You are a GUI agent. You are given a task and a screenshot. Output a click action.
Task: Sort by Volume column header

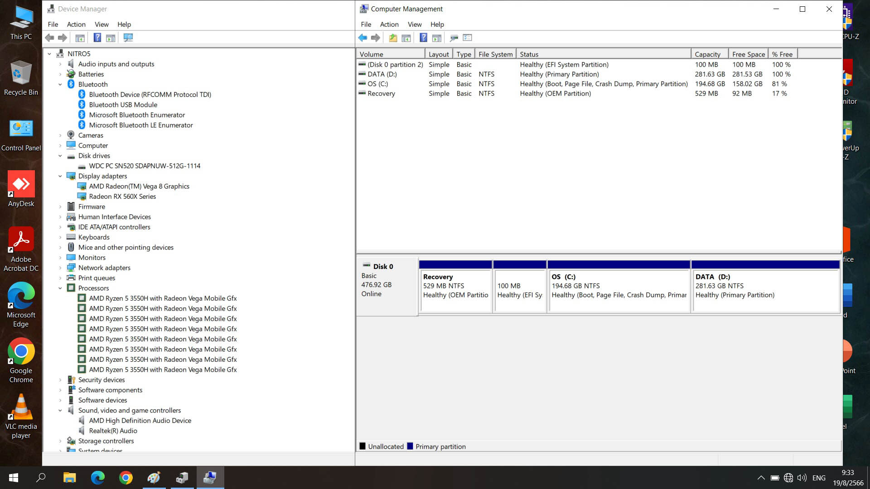click(x=391, y=54)
